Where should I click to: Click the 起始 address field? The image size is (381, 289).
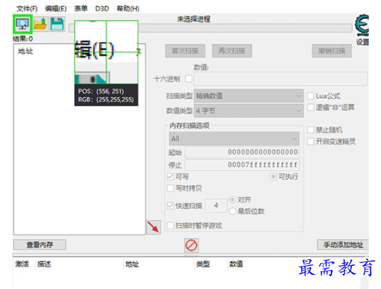[x=242, y=153]
